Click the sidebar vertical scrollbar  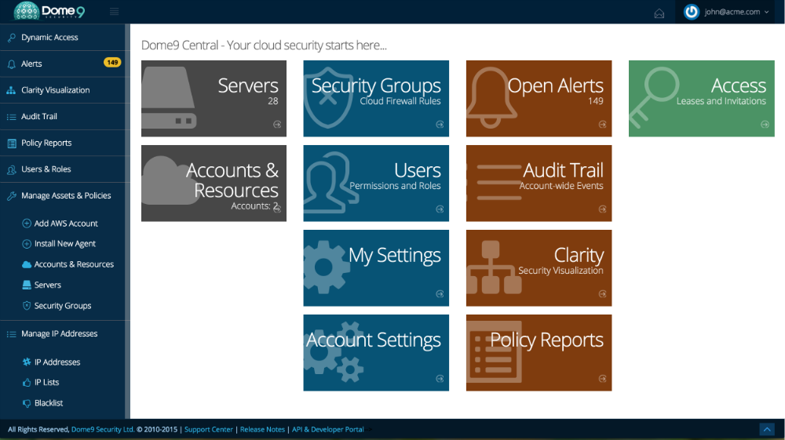point(127,221)
